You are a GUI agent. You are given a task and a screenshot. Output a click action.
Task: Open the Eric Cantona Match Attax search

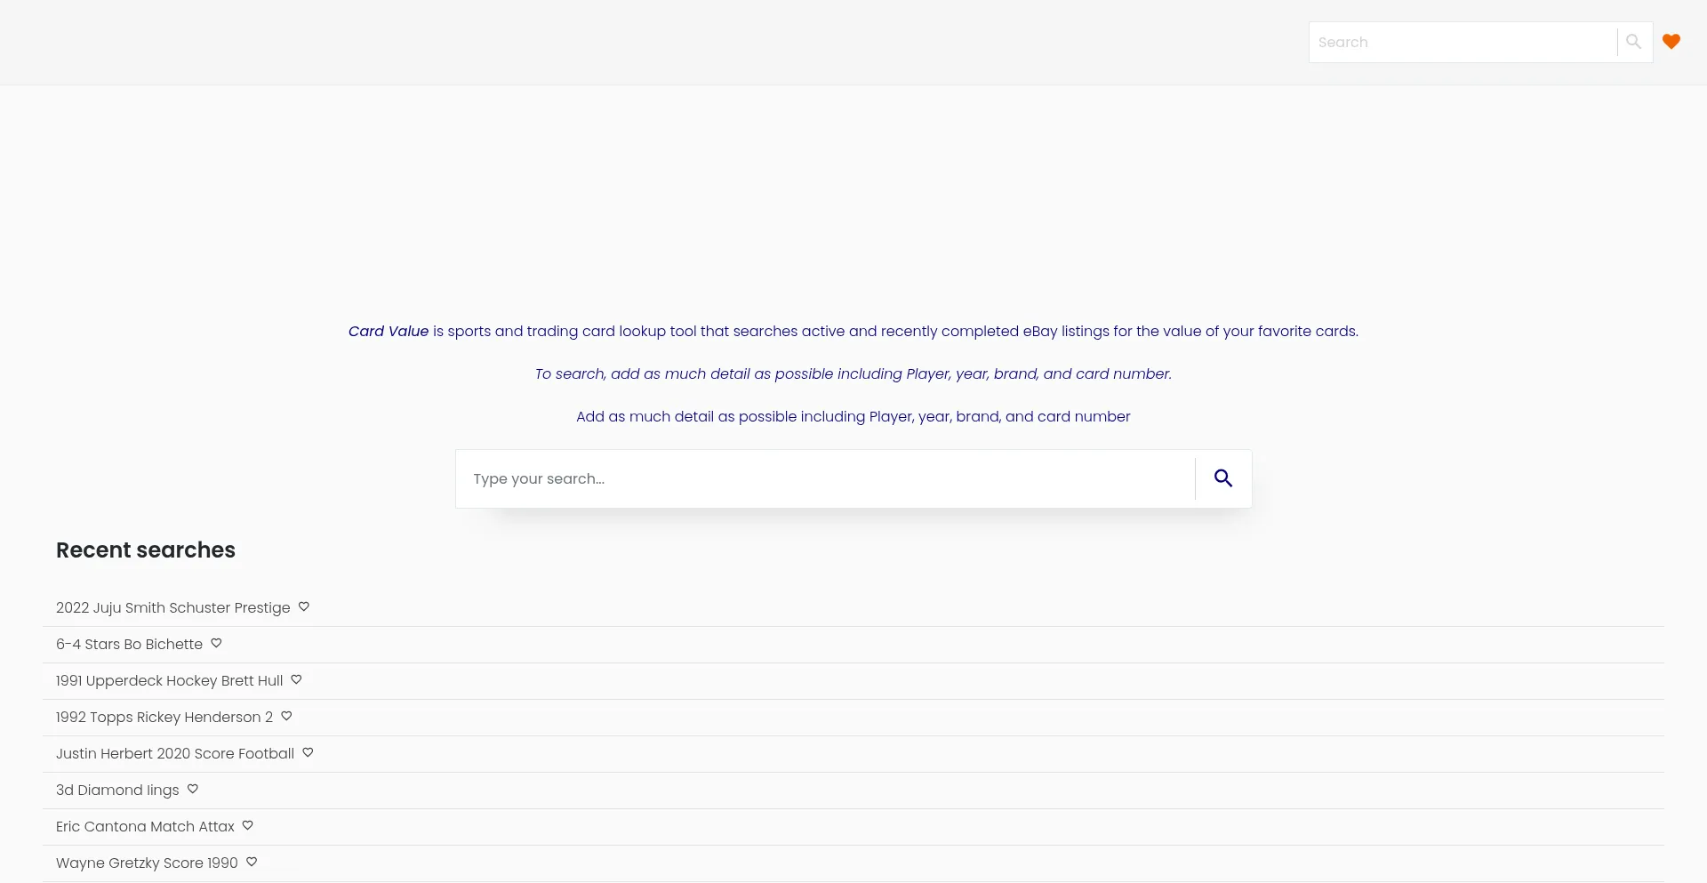[145, 826]
